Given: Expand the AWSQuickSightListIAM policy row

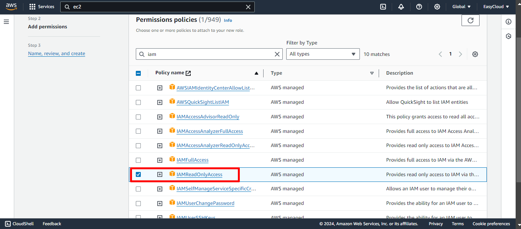Looking at the screenshot, I should 160,102.
